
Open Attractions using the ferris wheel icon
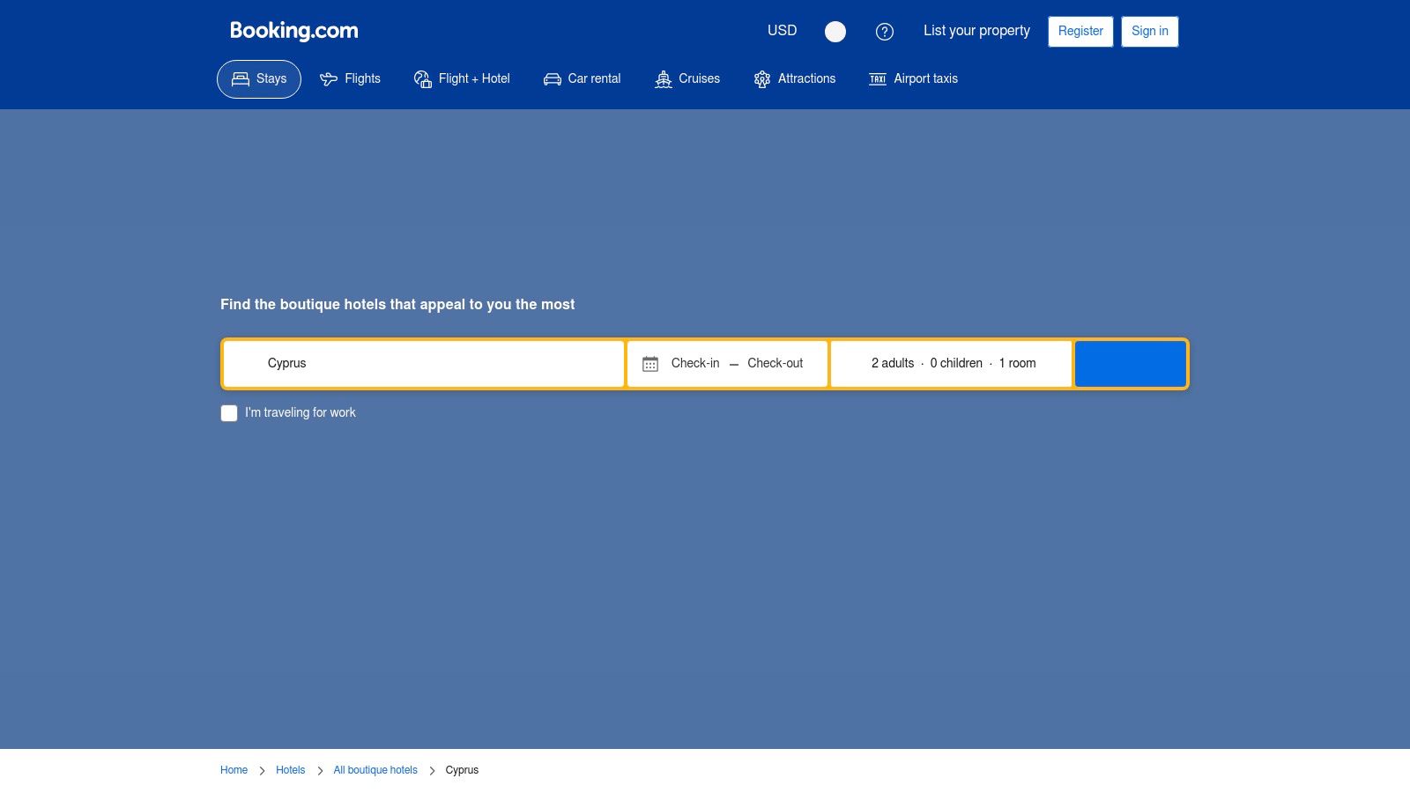761,78
